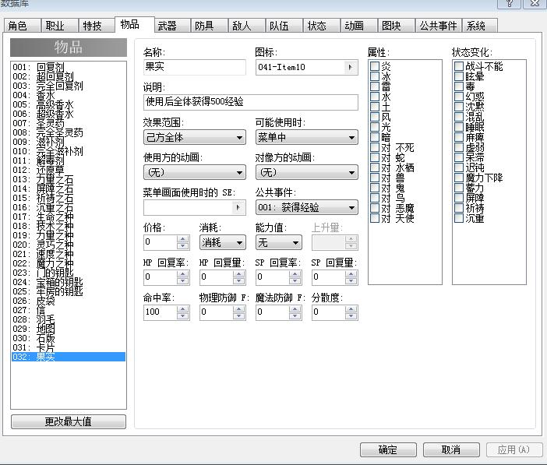Switch to the 角色 tab

point(23,26)
